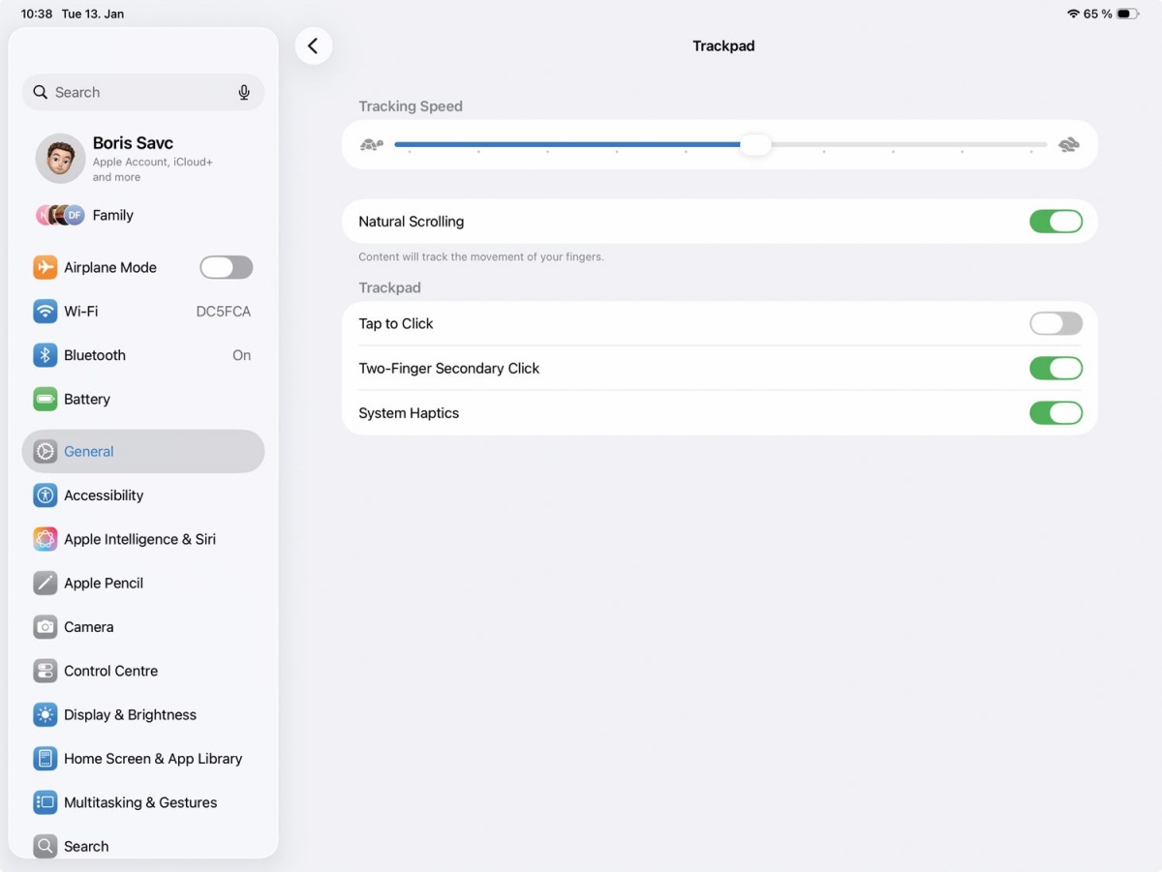The image size is (1162, 872).
Task: Click the Apple Pencil sidebar icon
Action: click(x=46, y=583)
